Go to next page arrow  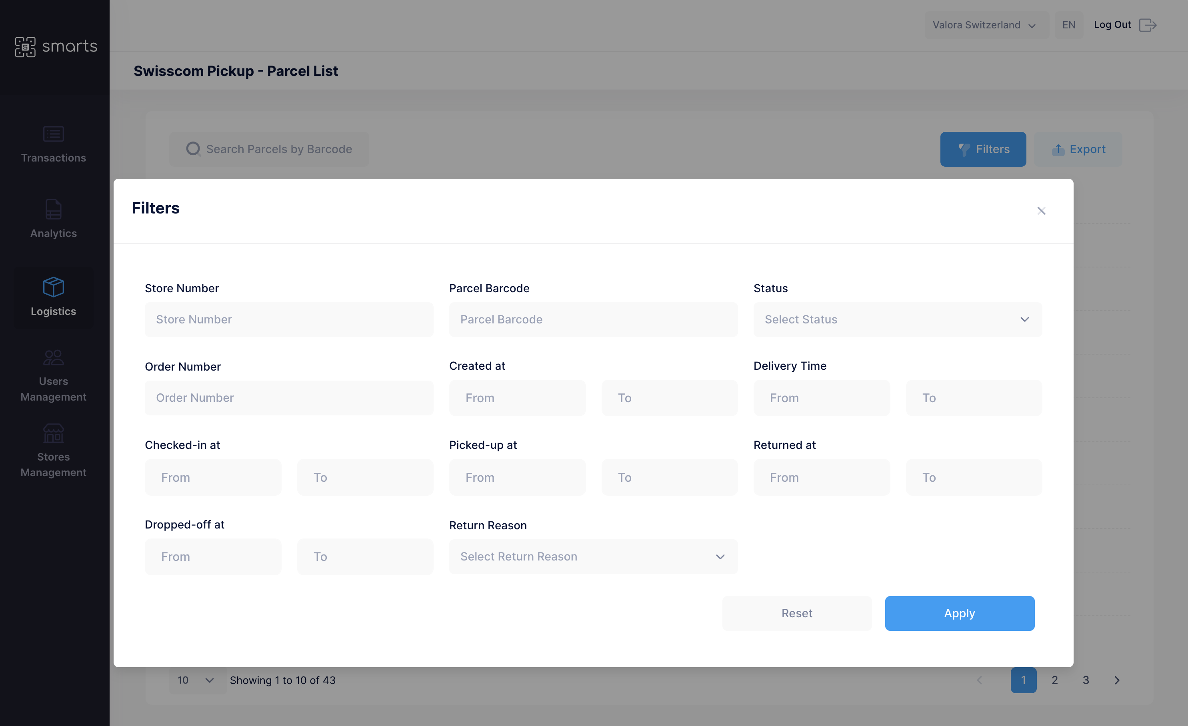tap(1117, 680)
